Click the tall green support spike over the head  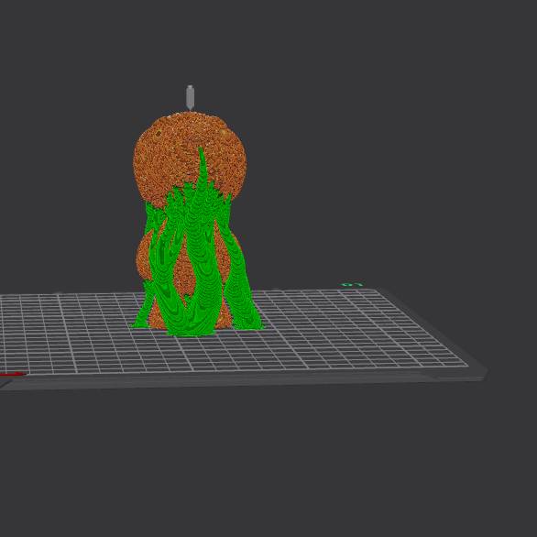(x=203, y=168)
